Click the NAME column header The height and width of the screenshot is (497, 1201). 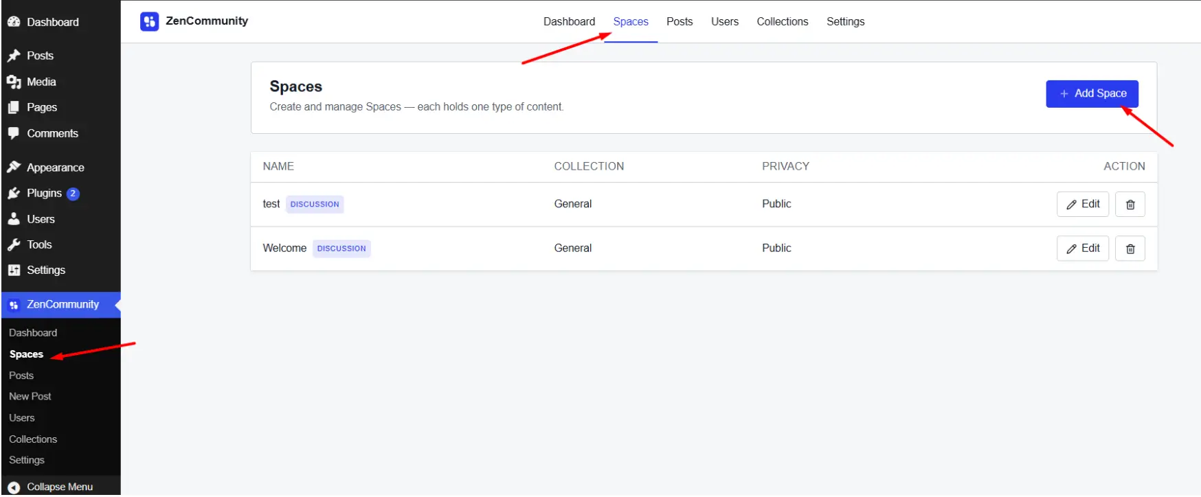point(278,166)
